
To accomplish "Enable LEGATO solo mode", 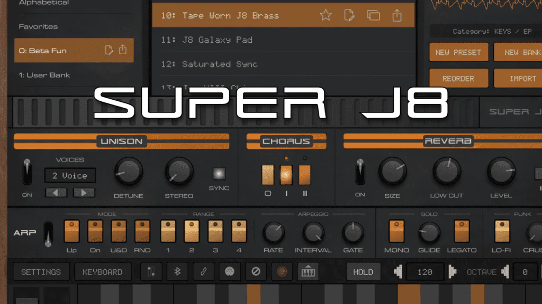I will pos(462,231).
